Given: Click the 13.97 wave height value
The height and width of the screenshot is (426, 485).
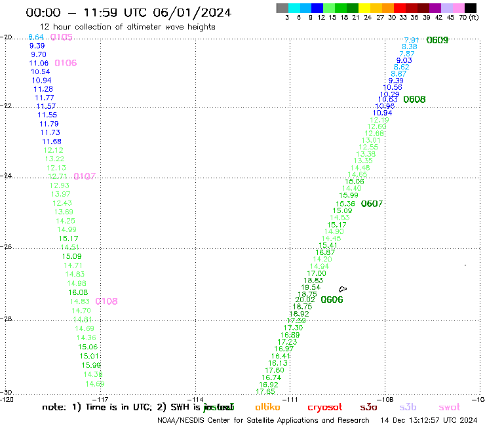Looking at the screenshot, I should [61, 194].
